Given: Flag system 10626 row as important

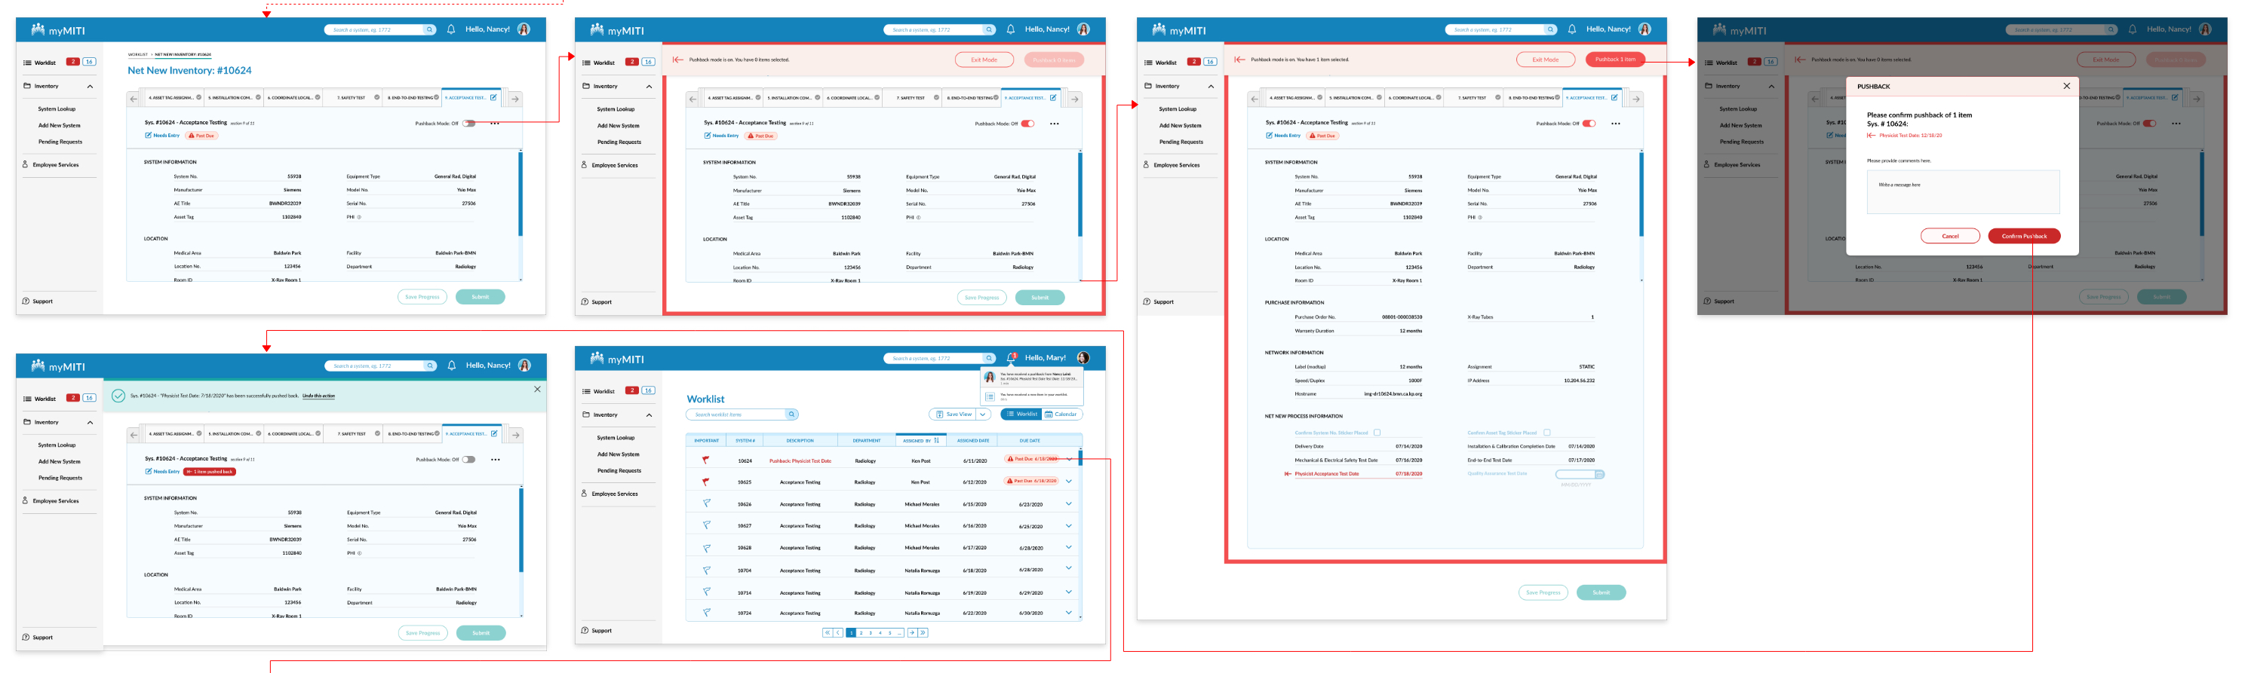Looking at the screenshot, I should pos(706,503).
